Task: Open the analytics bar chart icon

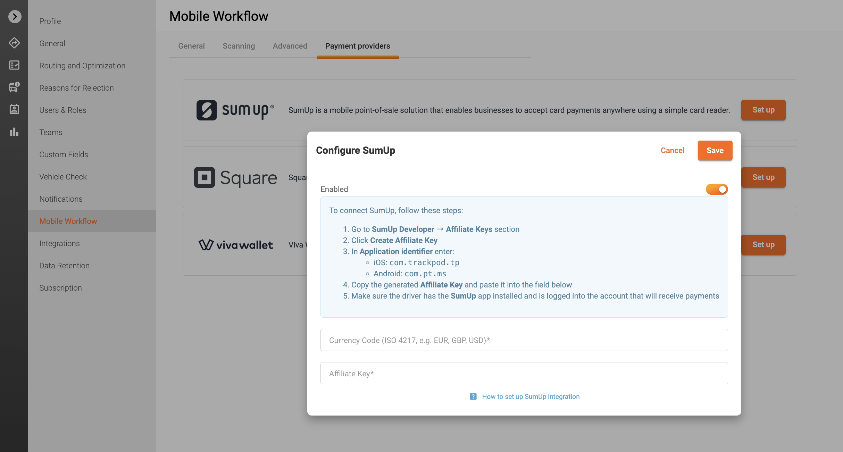Action: (14, 132)
